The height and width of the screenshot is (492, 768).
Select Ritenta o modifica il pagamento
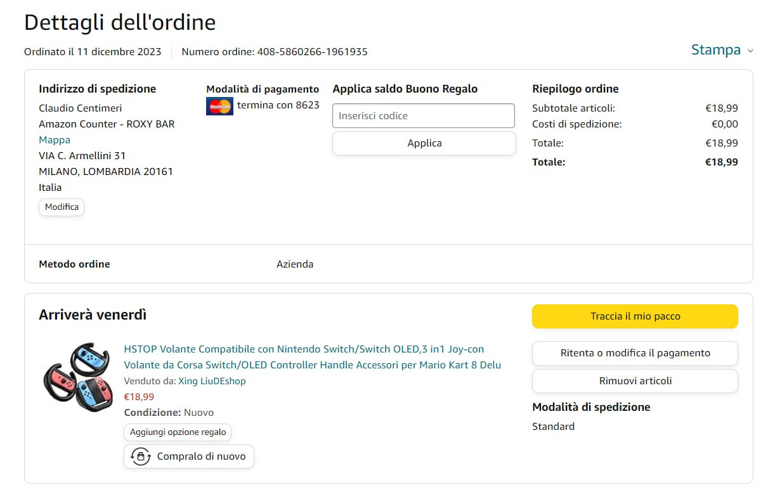pyautogui.click(x=635, y=353)
